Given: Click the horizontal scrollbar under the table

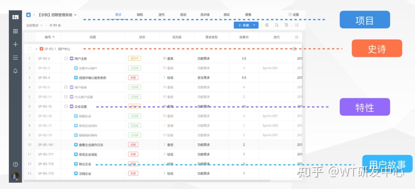Looking at the screenshot, I should point(147,181).
